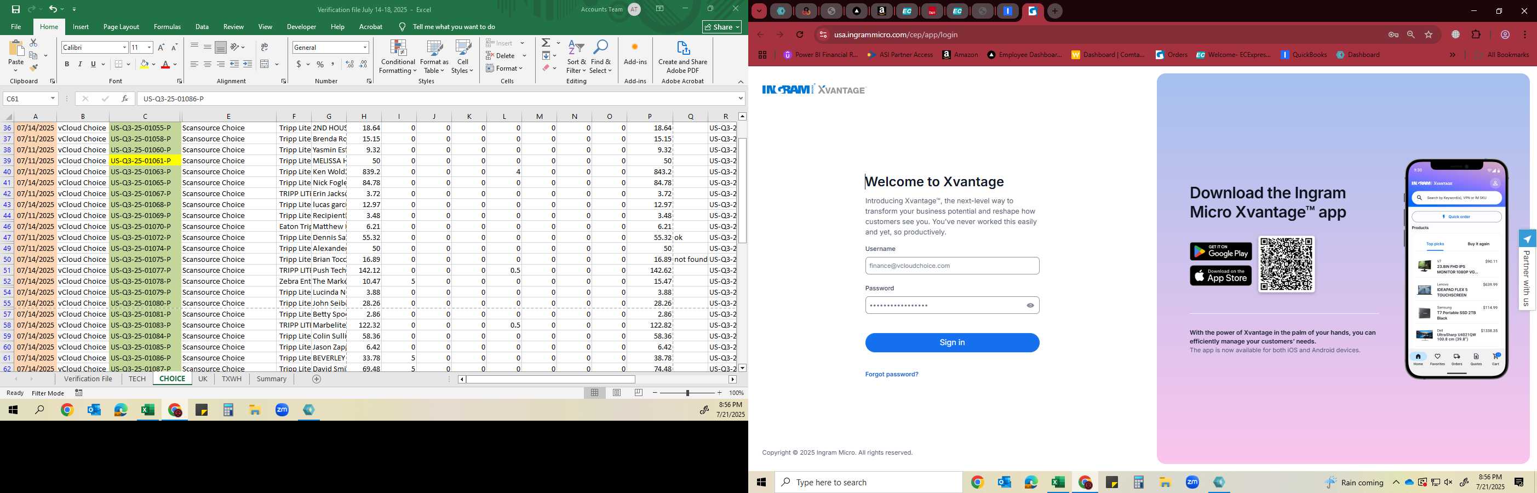Center text horizontally in cells
The height and width of the screenshot is (493, 1537).
[208, 64]
